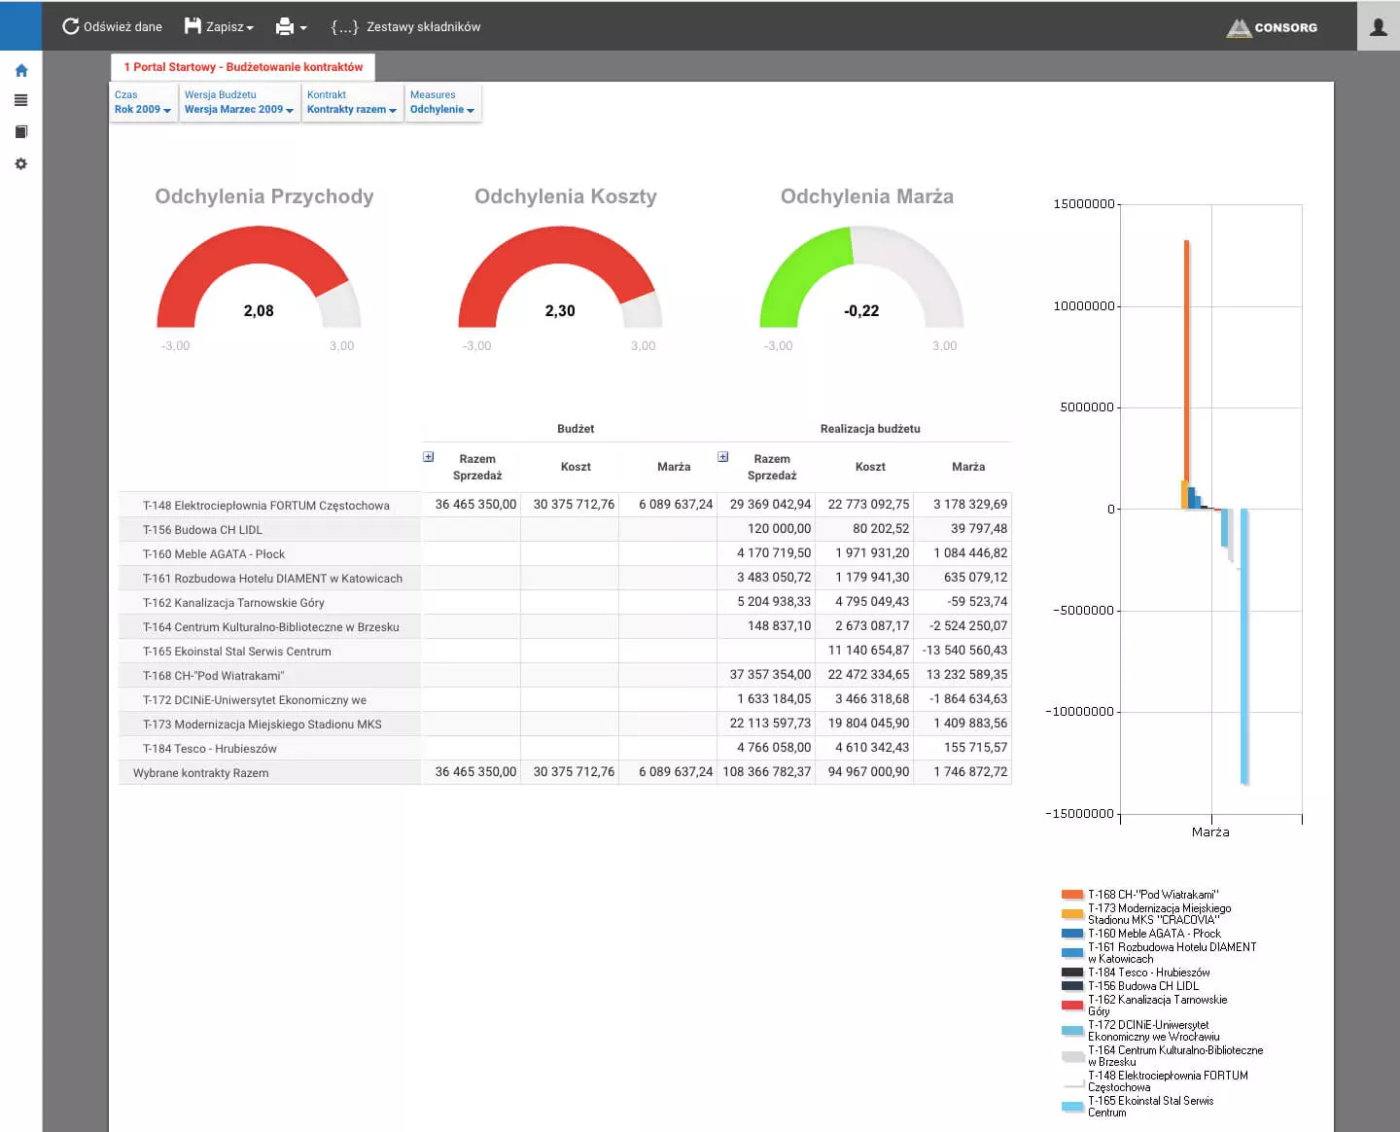Click legend swatch for T-165 Ekoinstal

tap(1072, 1107)
